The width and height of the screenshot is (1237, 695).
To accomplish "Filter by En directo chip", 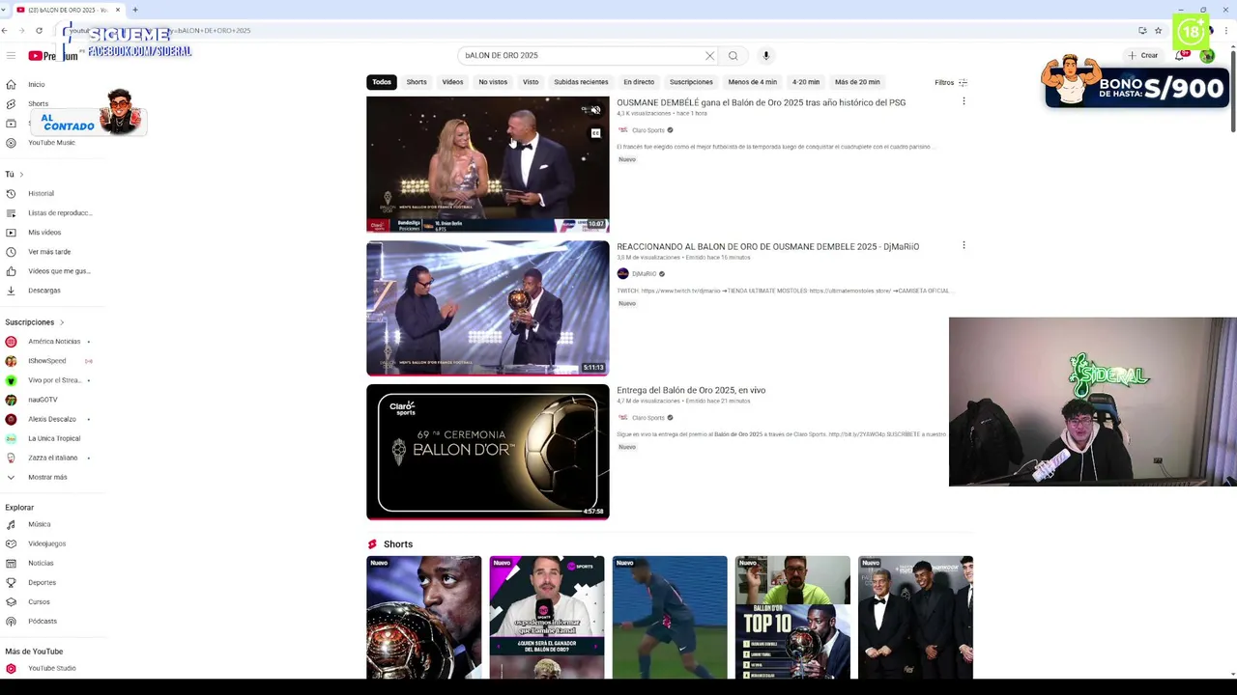I will click(639, 82).
